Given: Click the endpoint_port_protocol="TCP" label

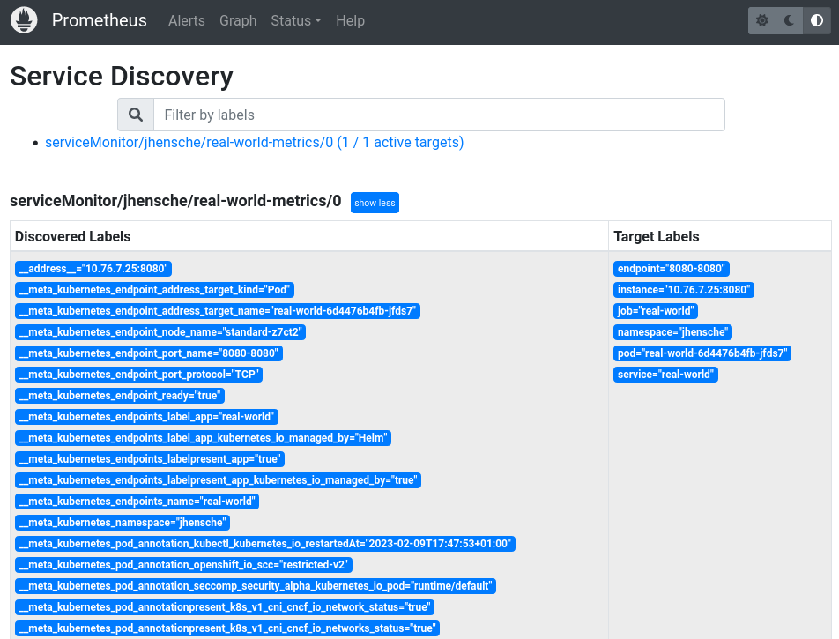Looking at the screenshot, I should pos(139,375).
